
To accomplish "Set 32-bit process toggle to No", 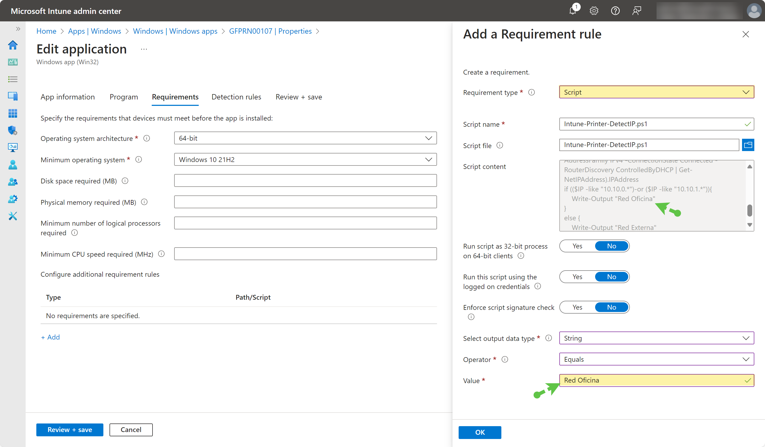I will click(611, 246).
